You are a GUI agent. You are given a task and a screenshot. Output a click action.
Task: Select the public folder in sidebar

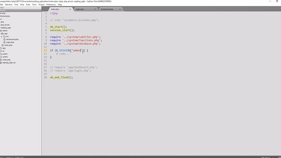pos(5,54)
